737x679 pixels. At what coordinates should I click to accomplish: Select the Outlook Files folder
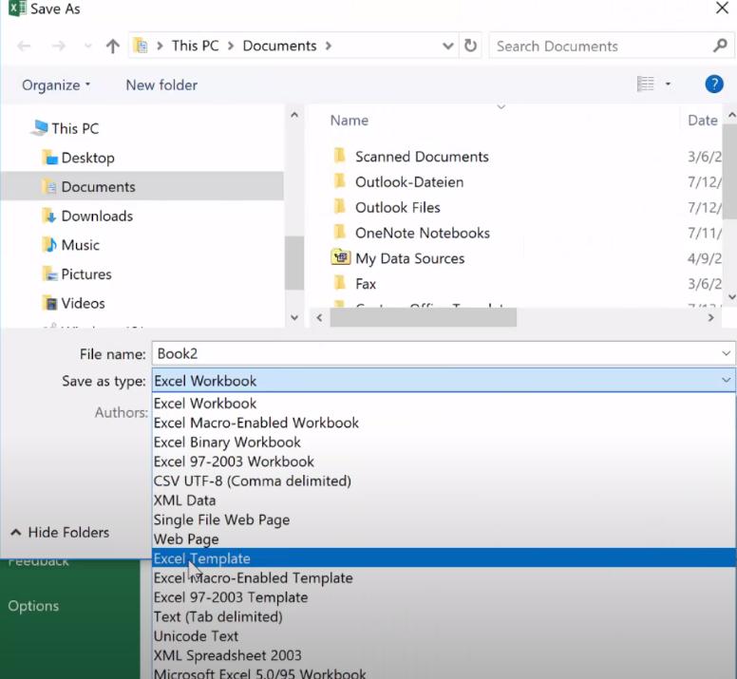pos(398,208)
